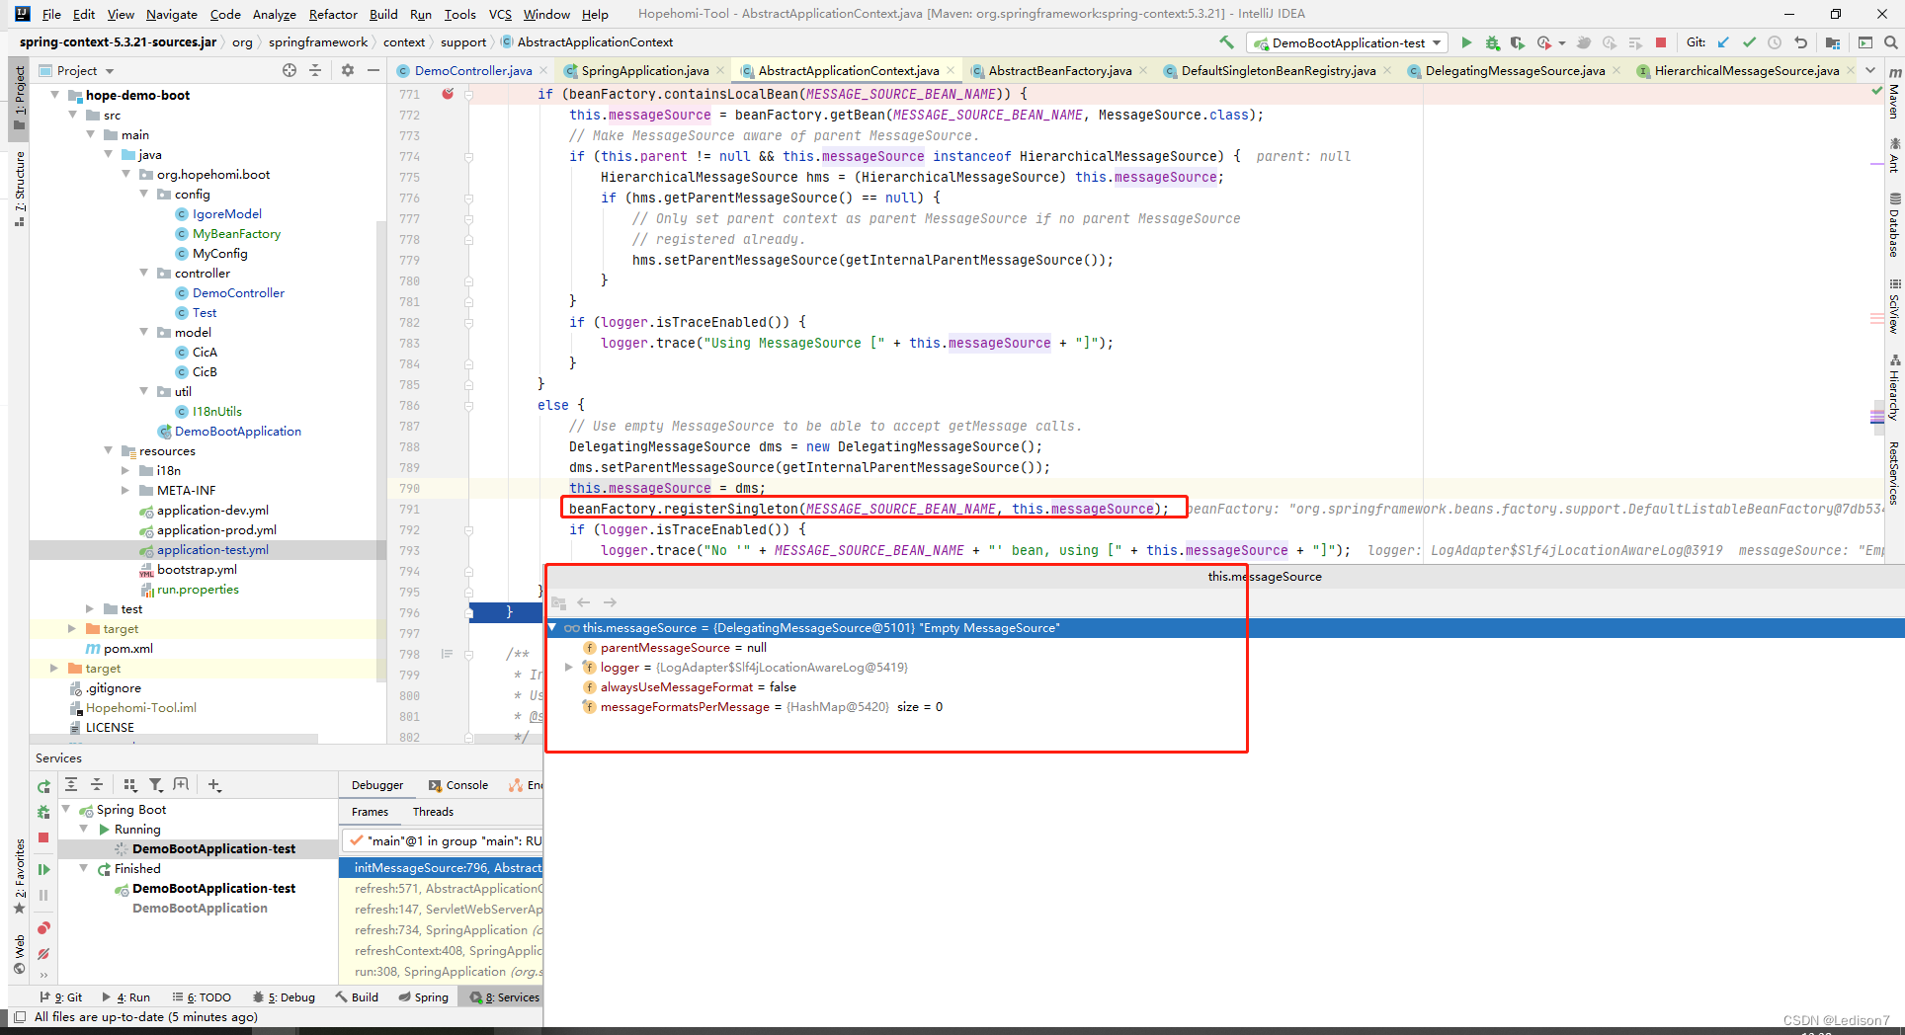This screenshot has height=1035, width=1905.
Task: Collapse all in the Project panel
Action: 315,70
